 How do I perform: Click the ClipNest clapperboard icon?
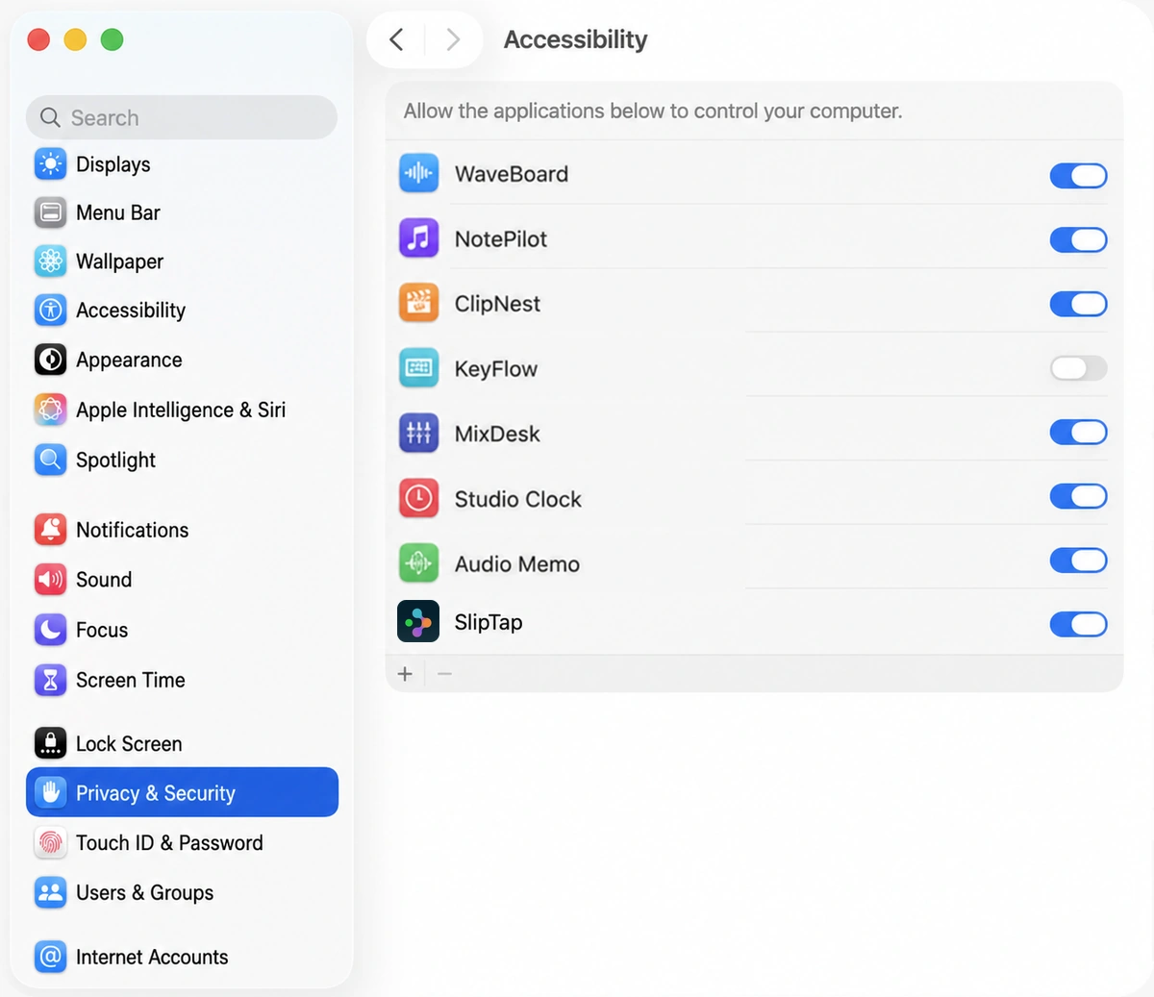[418, 303]
